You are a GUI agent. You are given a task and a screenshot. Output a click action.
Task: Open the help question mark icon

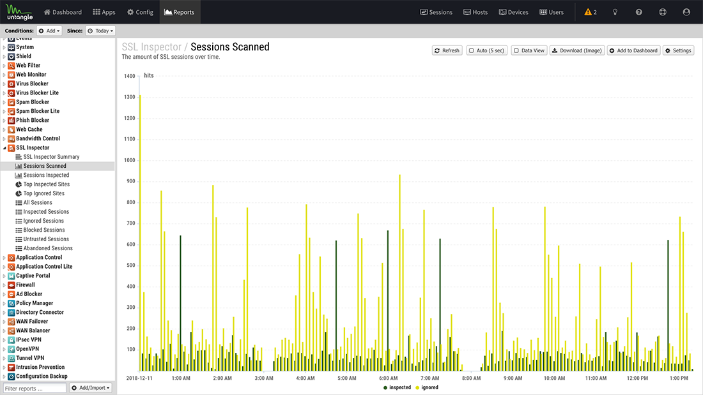tap(639, 12)
